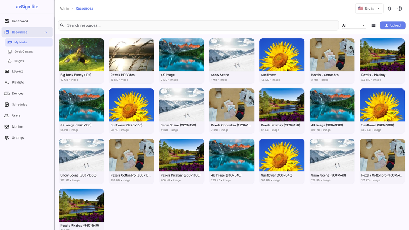Open the help icon
This screenshot has height=230, width=409.
tap(400, 8)
